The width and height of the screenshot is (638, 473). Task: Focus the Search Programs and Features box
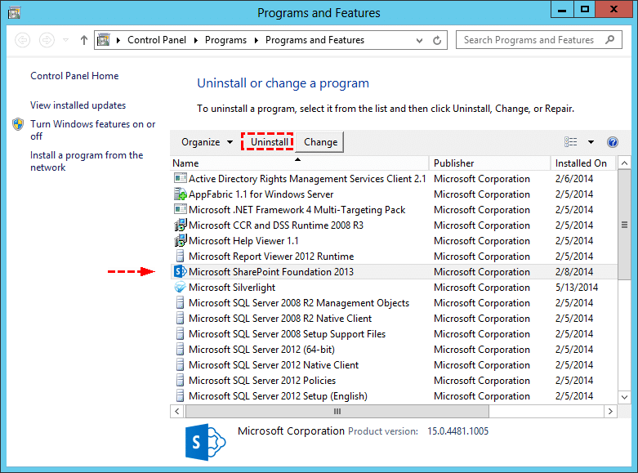click(538, 40)
